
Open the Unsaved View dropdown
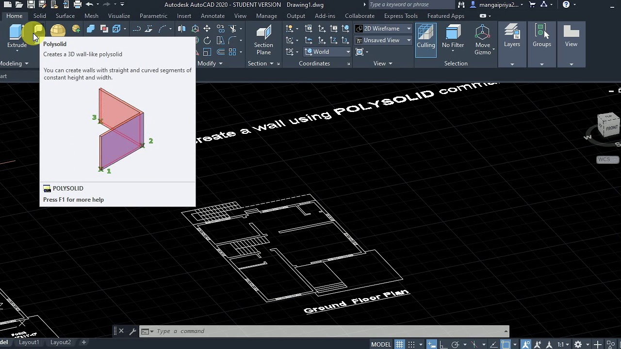click(x=383, y=40)
